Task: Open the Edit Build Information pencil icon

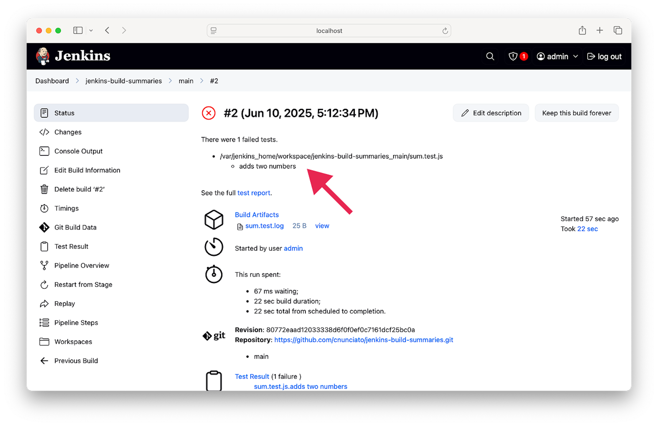Action: coord(44,170)
